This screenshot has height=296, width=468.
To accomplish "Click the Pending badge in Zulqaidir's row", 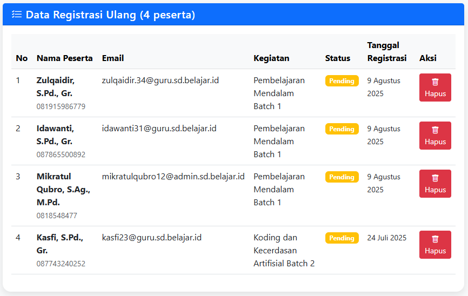I will [x=342, y=81].
